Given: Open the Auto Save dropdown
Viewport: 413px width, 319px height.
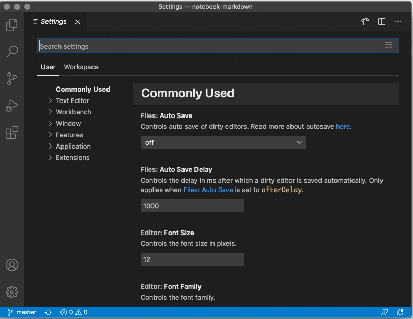Looking at the screenshot, I should pyautogui.click(x=223, y=142).
